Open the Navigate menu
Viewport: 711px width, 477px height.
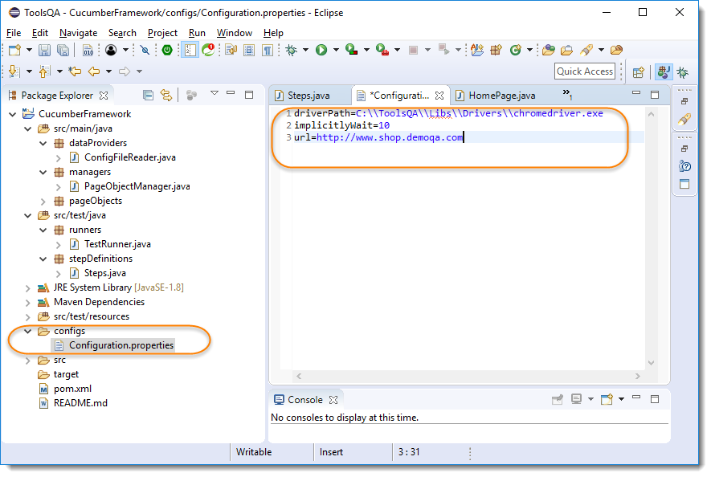coord(78,33)
